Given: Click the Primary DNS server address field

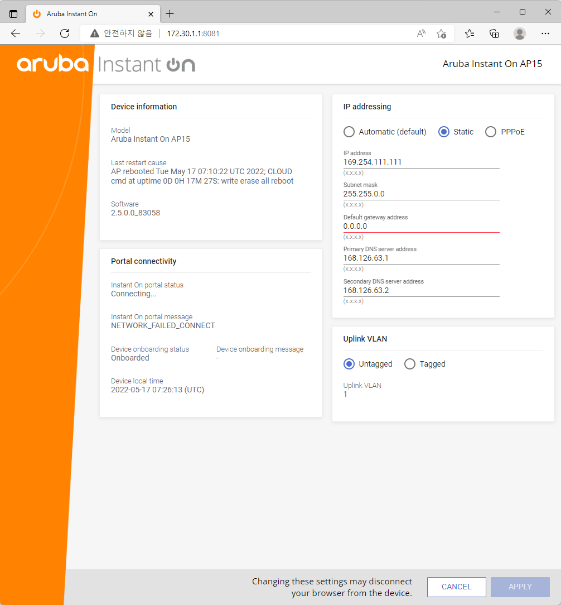Looking at the screenshot, I should click(421, 258).
